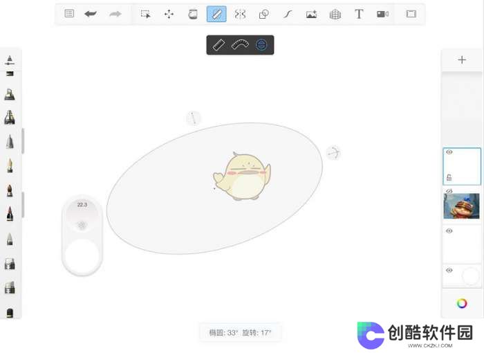The image size is (484, 353).
Task: Select the upper flat chisel brush
Action: (10, 264)
